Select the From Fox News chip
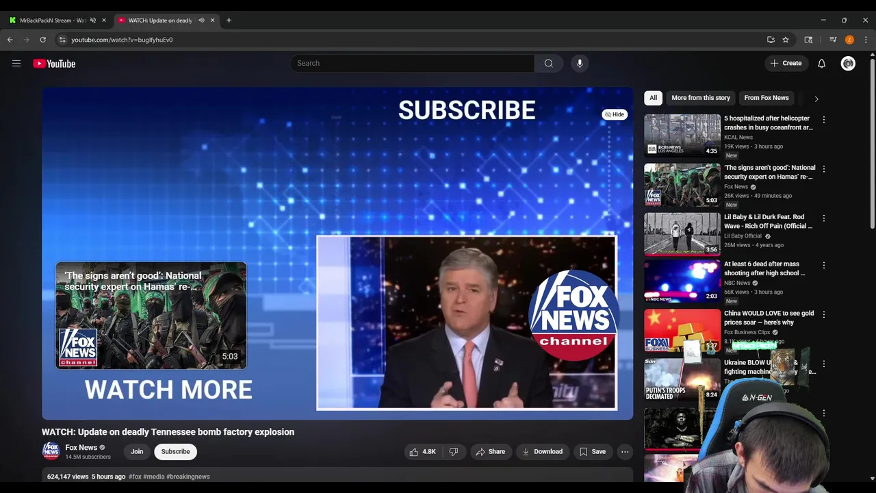The image size is (876, 493). [x=766, y=98]
